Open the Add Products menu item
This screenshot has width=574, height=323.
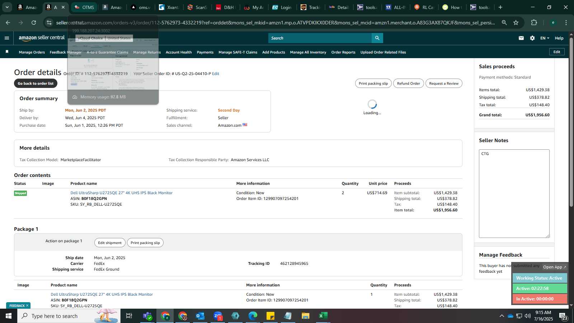(274, 52)
